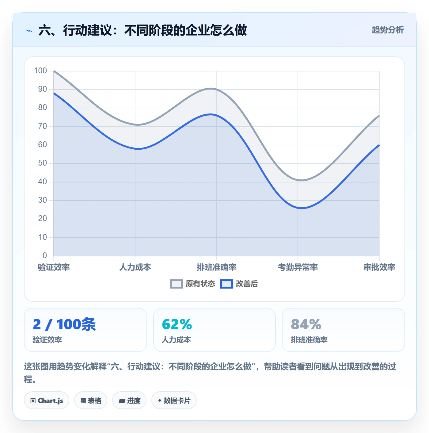The image size is (429, 433).
Task: Click the 进度 chip bar icon
Action: [x=122, y=401]
